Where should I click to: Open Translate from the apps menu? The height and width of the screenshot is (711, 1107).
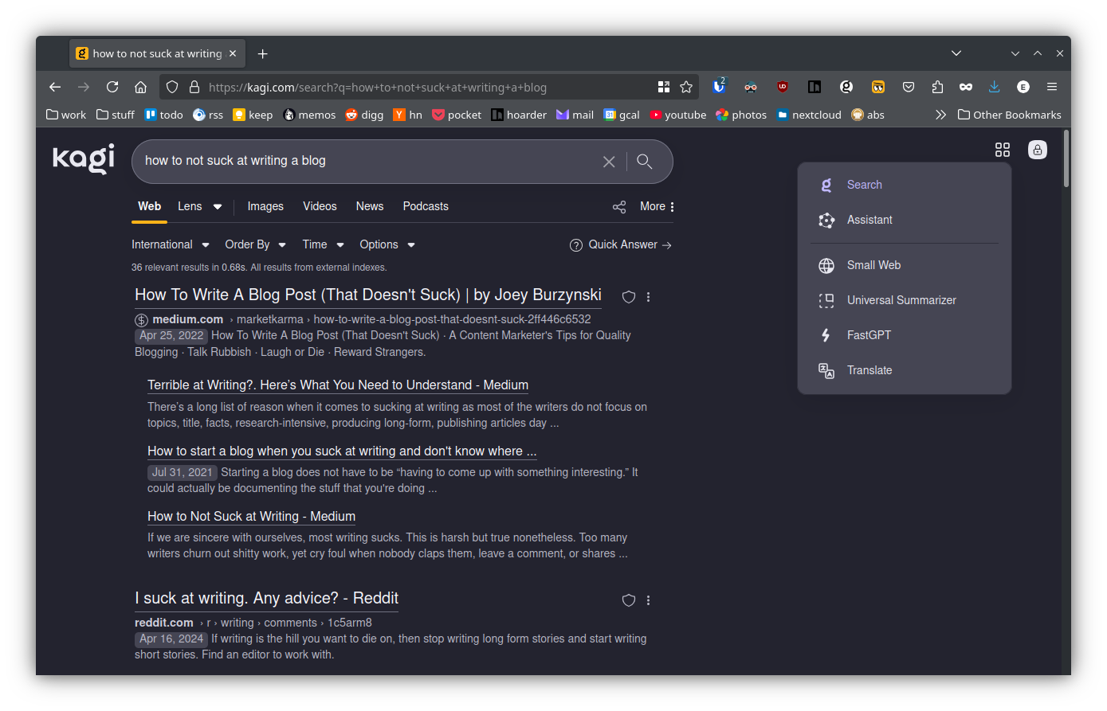tap(905, 370)
